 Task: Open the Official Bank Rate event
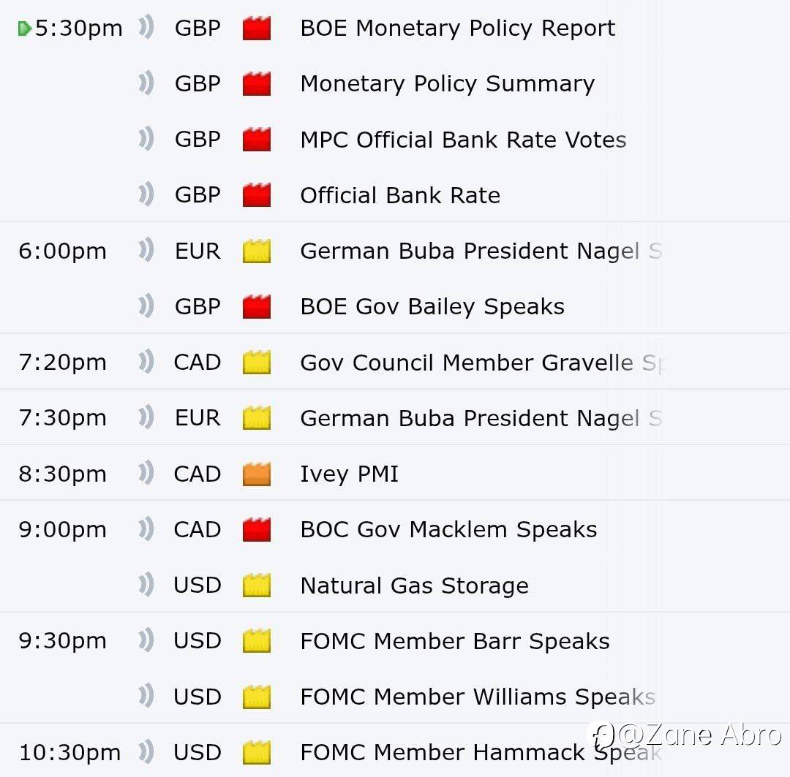tap(400, 195)
